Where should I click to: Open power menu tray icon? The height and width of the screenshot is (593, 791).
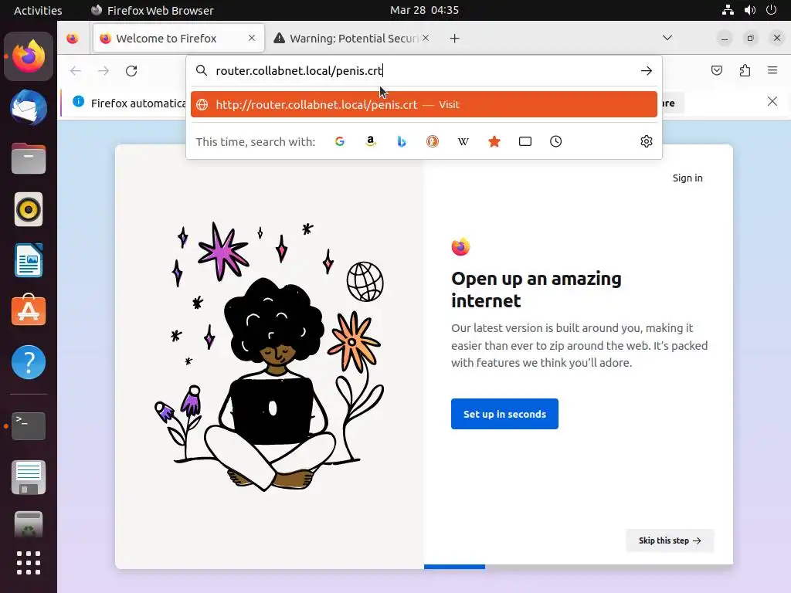coord(772,10)
